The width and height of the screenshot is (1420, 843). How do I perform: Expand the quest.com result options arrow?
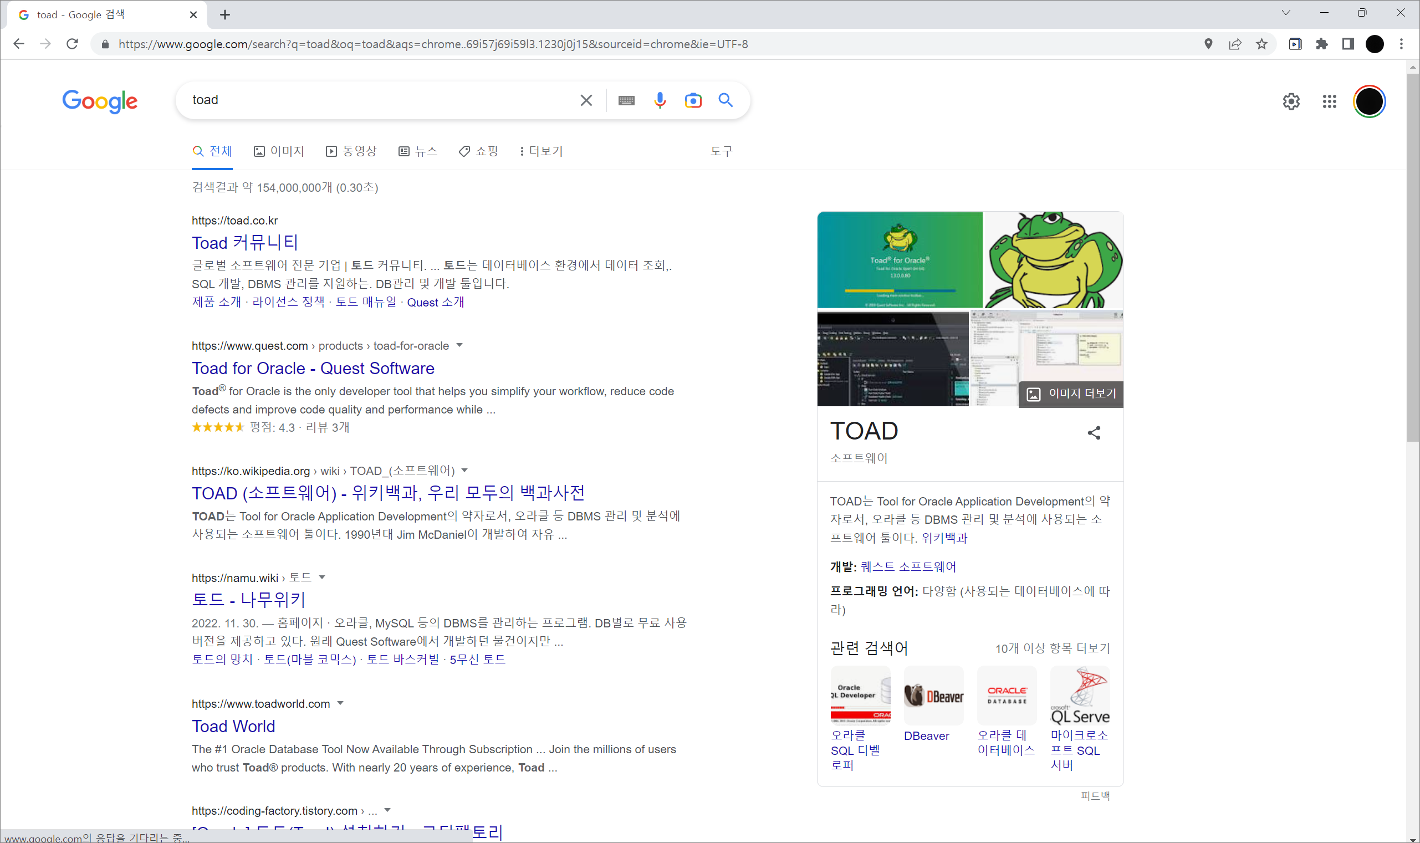pos(459,345)
